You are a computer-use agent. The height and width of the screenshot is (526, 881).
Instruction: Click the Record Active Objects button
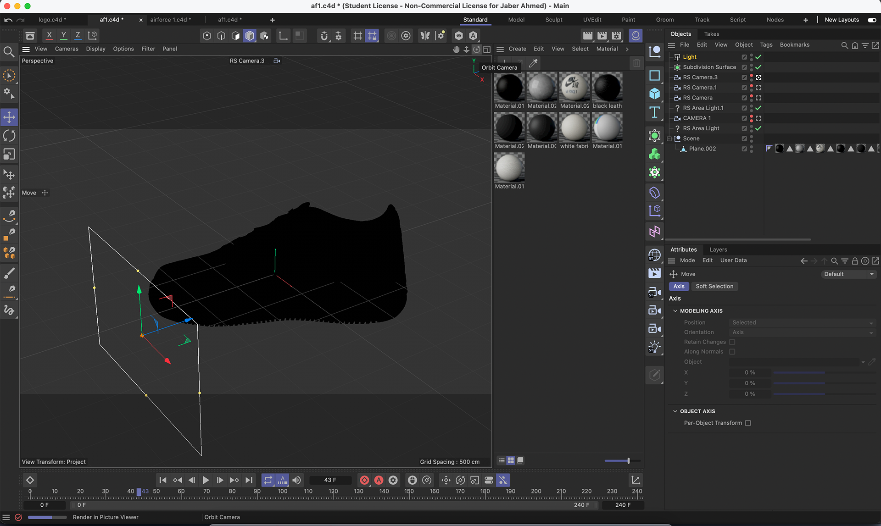(364, 480)
